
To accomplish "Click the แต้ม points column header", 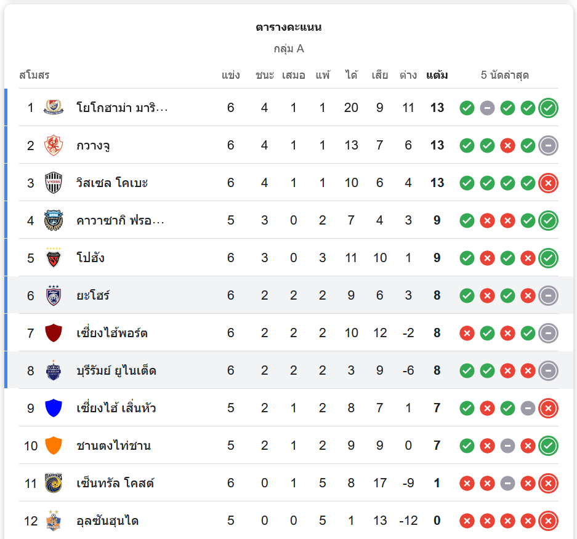I will coord(437,76).
